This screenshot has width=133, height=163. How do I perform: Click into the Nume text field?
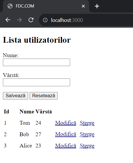36,62
